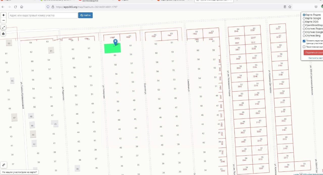Select cadastral parcel 2042
323x175 pixels.
click(239, 77)
